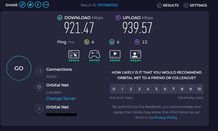Rate recommendation as 7
Screen dimensions: 218x131
[173, 89]
